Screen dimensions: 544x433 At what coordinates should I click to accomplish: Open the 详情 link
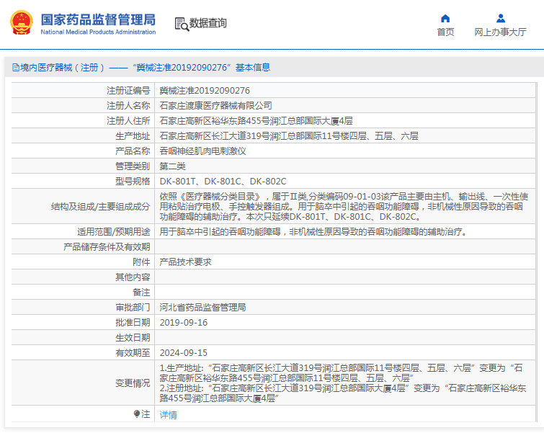pos(168,415)
